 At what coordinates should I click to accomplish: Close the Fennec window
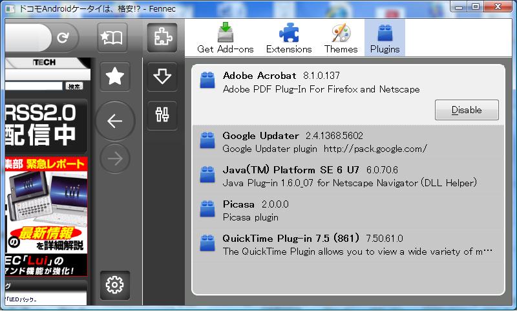point(498,6)
